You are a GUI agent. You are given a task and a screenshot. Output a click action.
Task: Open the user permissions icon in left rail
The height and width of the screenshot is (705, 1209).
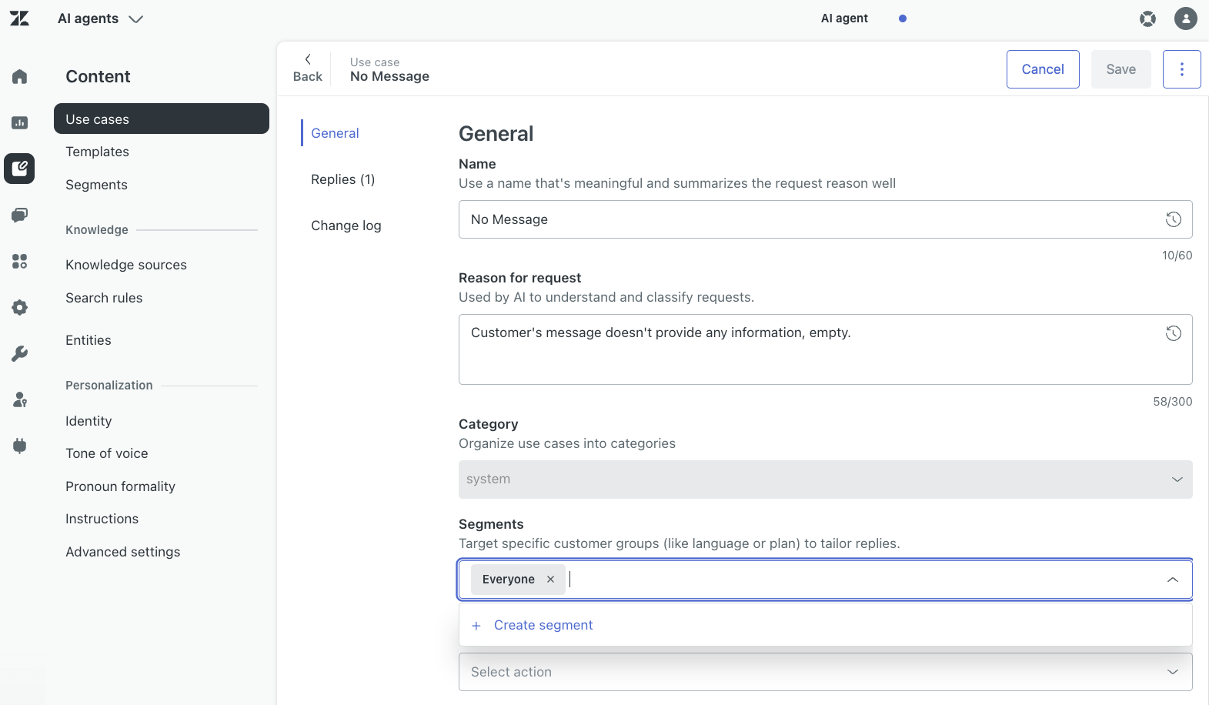pos(20,399)
